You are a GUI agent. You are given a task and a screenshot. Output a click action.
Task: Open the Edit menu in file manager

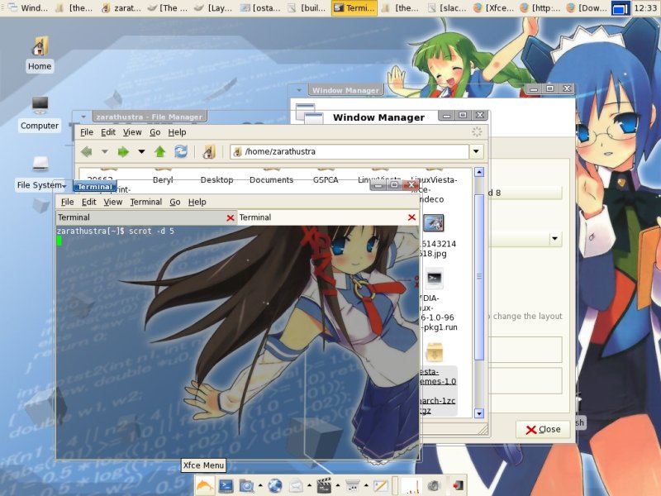108,132
